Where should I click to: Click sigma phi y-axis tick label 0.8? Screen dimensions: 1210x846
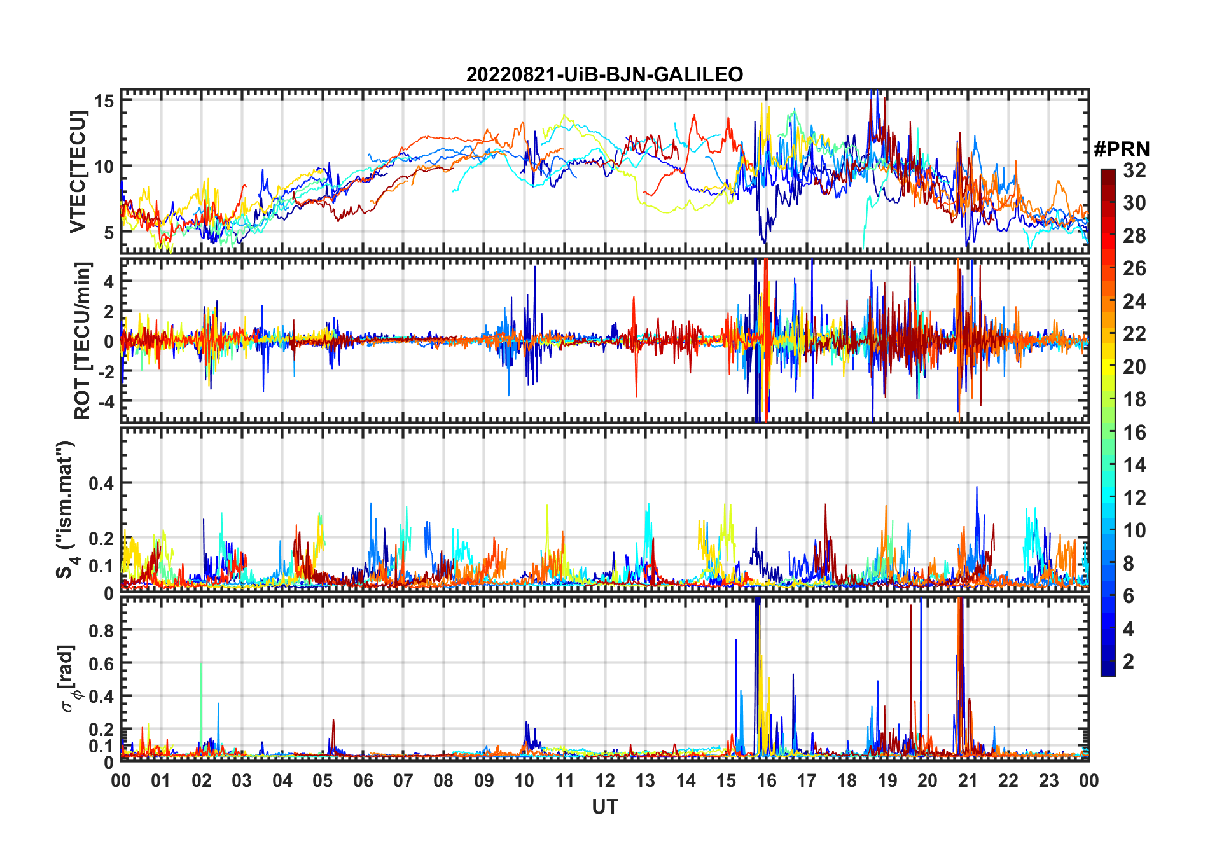[x=102, y=630]
